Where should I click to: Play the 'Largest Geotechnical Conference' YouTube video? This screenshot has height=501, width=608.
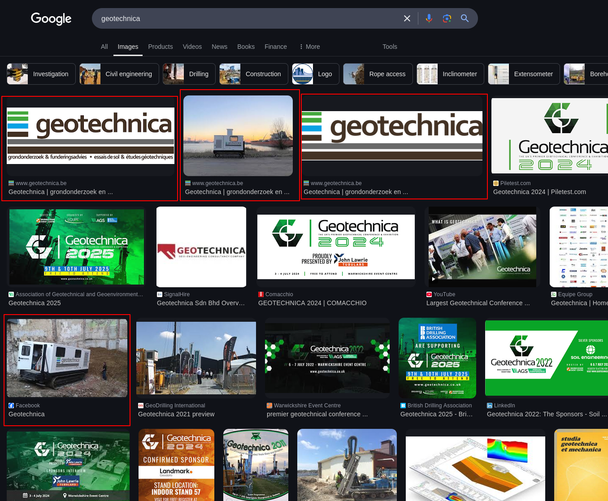pos(434,278)
